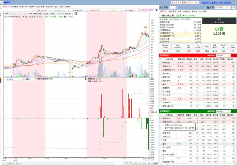Click page 1 in bottom pager
Screen dimensions: 237x166
(x=4, y=163)
